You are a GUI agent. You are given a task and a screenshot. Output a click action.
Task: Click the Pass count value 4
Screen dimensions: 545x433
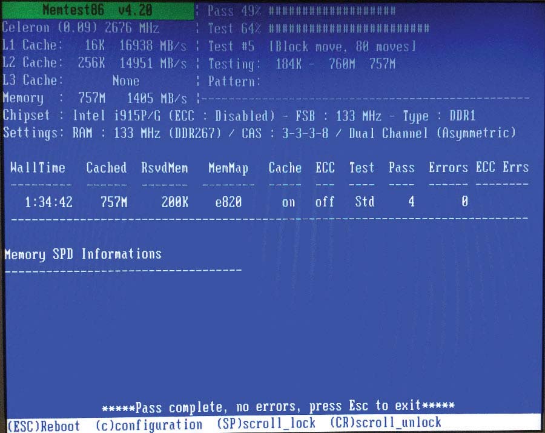click(x=412, y=202)
